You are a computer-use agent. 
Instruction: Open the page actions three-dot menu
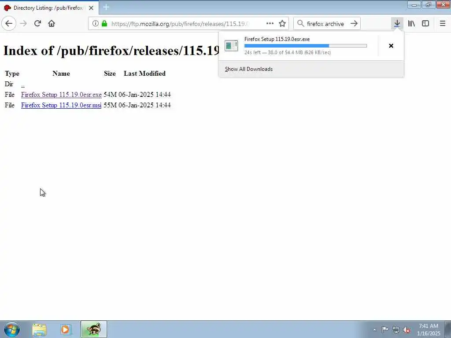coord(270,23)
